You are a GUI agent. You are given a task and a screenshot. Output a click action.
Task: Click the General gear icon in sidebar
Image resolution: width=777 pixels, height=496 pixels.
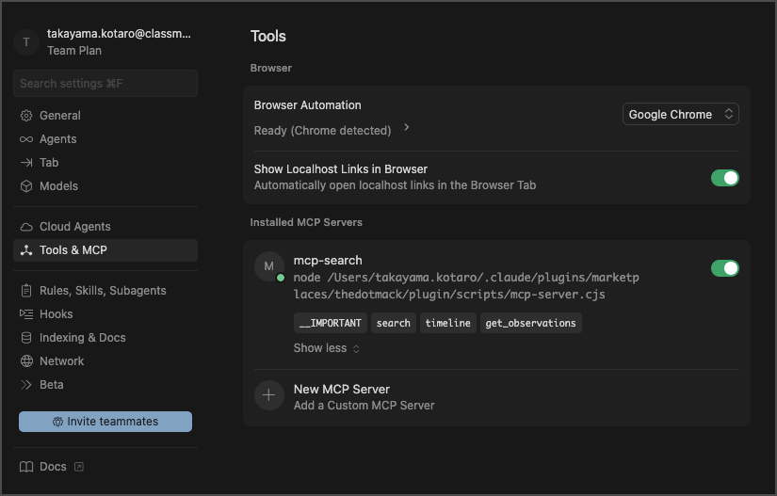tap(26, 116)
